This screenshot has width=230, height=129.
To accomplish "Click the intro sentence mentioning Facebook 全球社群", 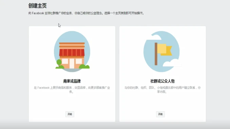I will [87, 13].
